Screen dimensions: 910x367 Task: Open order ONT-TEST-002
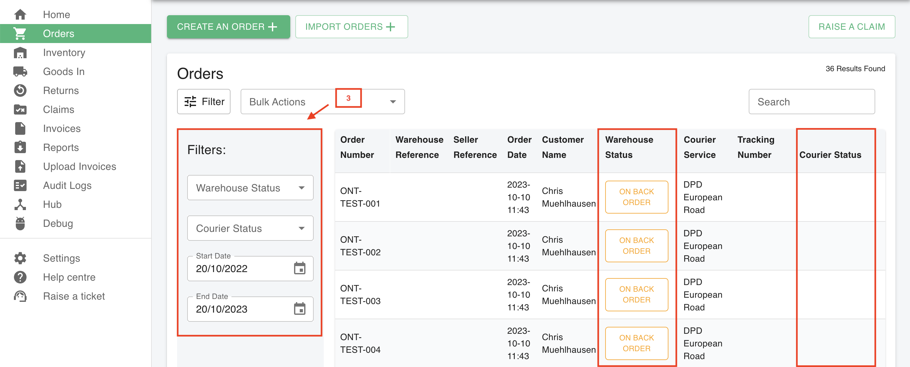click(x=360, y=246)
